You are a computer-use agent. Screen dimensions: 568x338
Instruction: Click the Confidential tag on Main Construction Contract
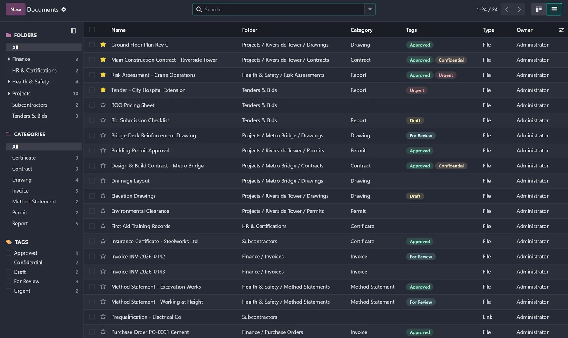pyautogui.click(x=451, y=60)
